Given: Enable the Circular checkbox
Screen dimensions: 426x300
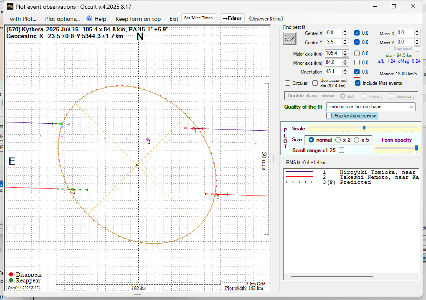Looking at the screenshot, I should tap(287, 83).
